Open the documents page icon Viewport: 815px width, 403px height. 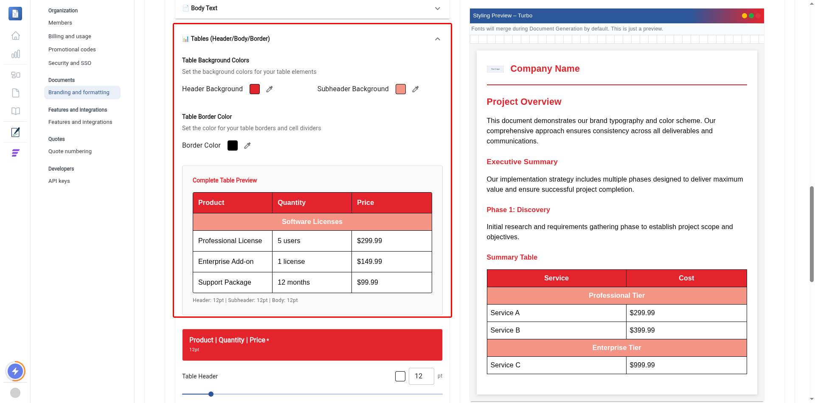click(16, 93)
